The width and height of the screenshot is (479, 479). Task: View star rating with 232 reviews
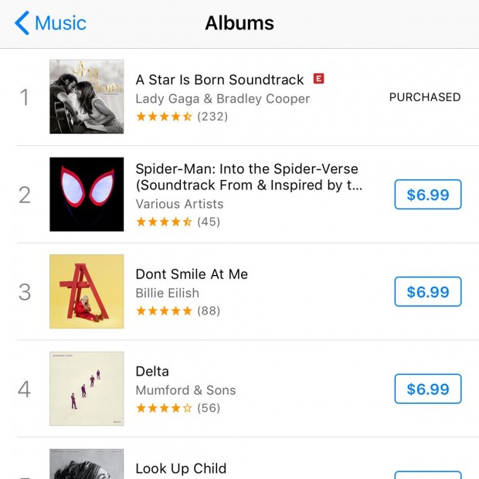(x=182, y=117)
